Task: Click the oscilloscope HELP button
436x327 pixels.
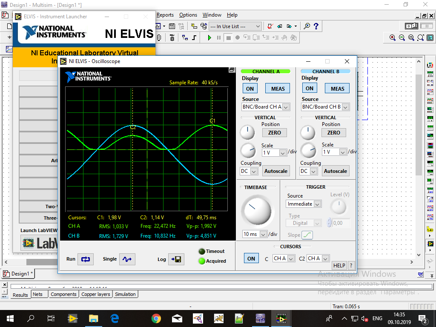Action: click(x=339, y=266)
